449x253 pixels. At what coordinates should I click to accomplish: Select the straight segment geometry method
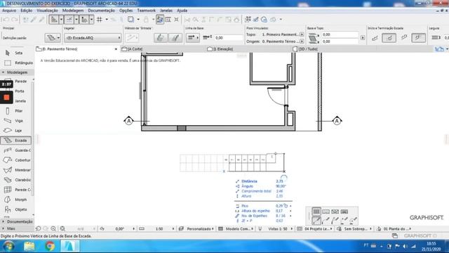pos(316,221)
